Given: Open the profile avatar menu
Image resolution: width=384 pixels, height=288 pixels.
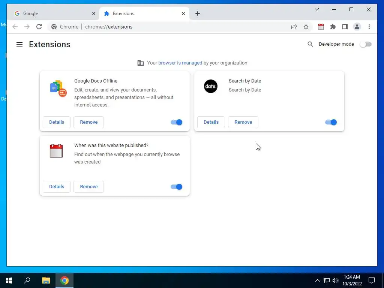Looking at the screenshot, I should (357, 27).
